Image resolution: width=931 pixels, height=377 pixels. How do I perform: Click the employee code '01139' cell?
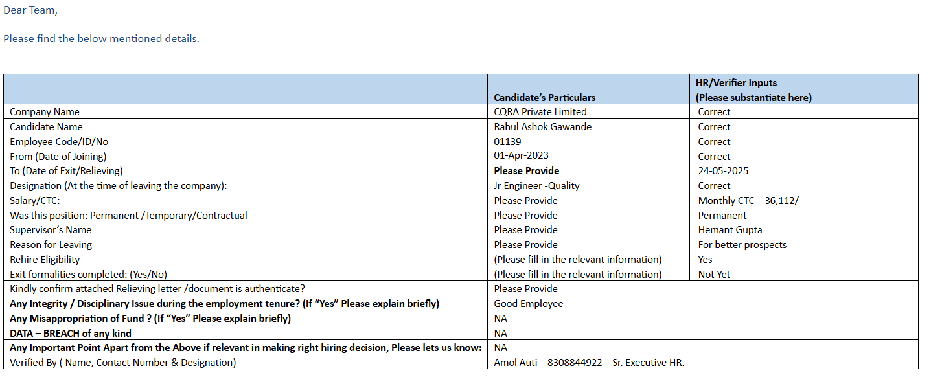(x=507, y=142)
